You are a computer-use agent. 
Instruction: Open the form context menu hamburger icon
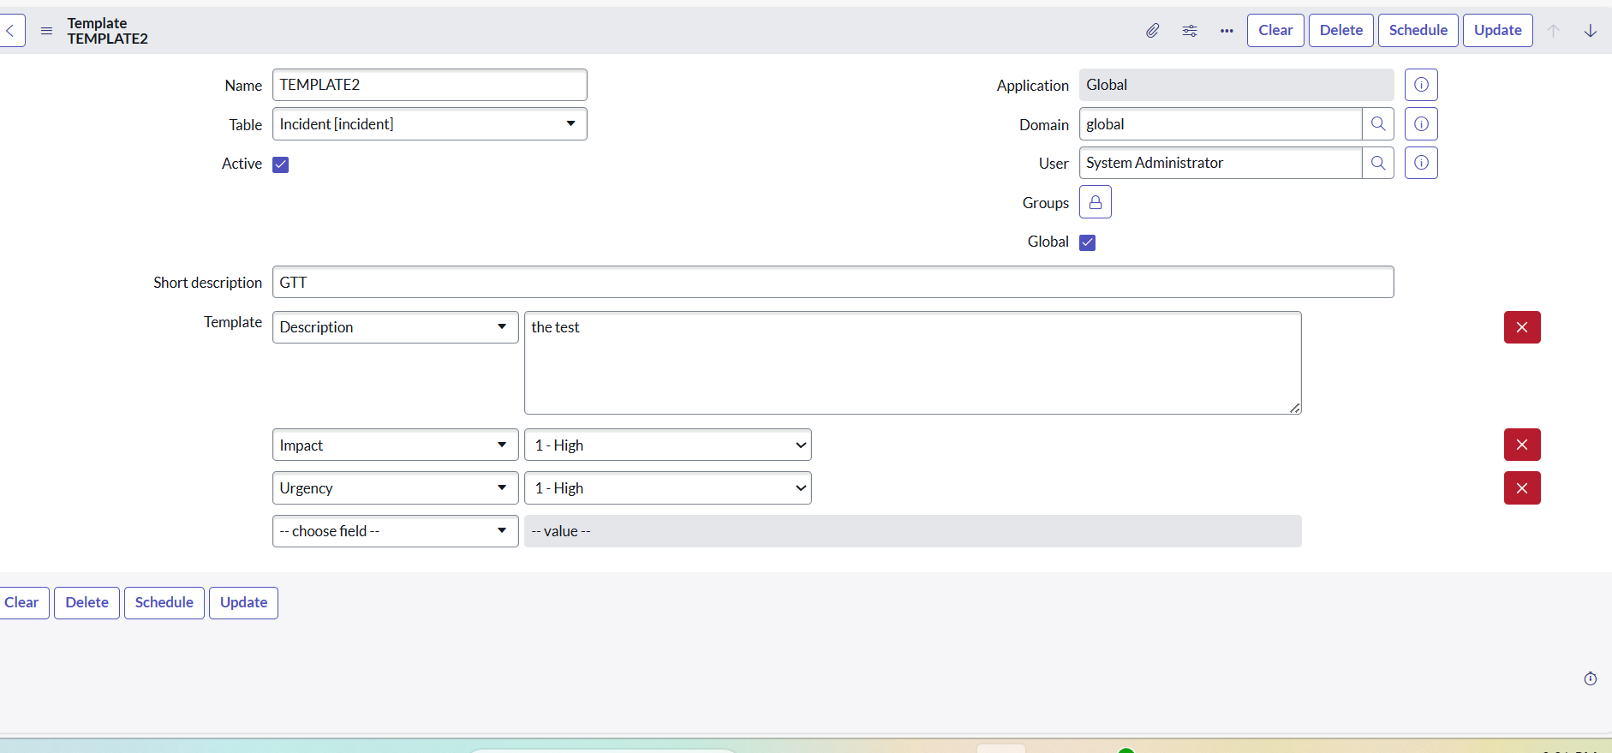[47, 31]
